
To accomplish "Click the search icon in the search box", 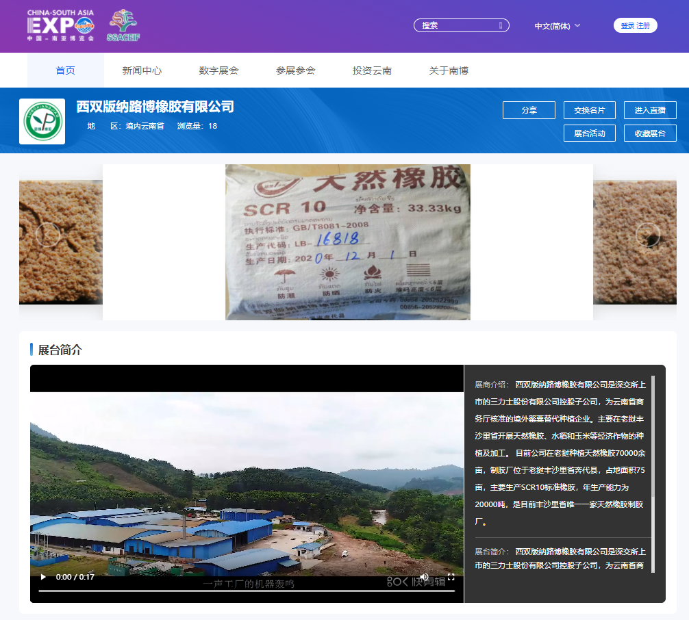I will (x=501, y=25).
